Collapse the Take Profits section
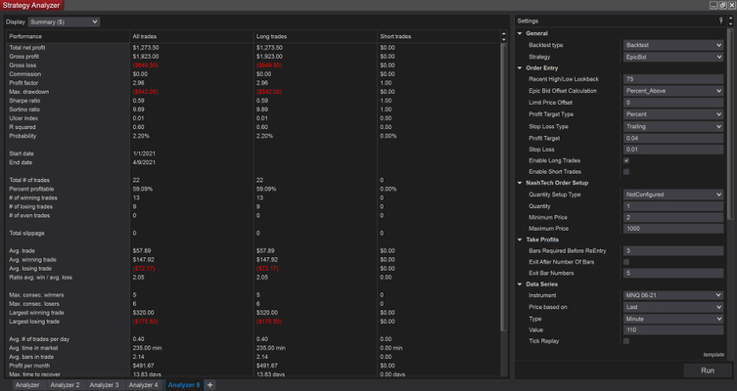This screenshot has height=391, width=737. [520, 239]
